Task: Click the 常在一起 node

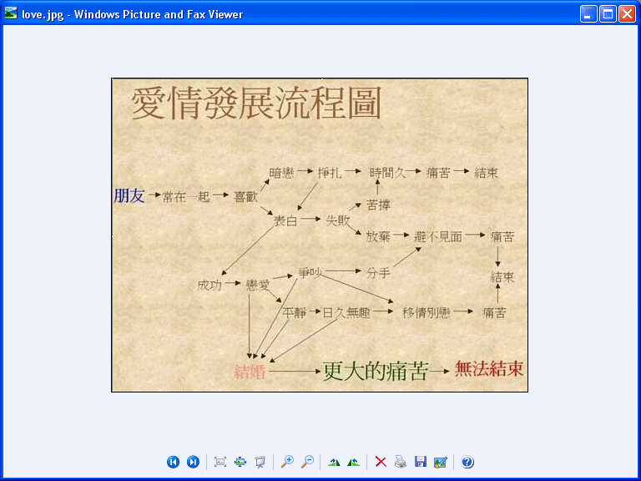Action: [186, 197]
